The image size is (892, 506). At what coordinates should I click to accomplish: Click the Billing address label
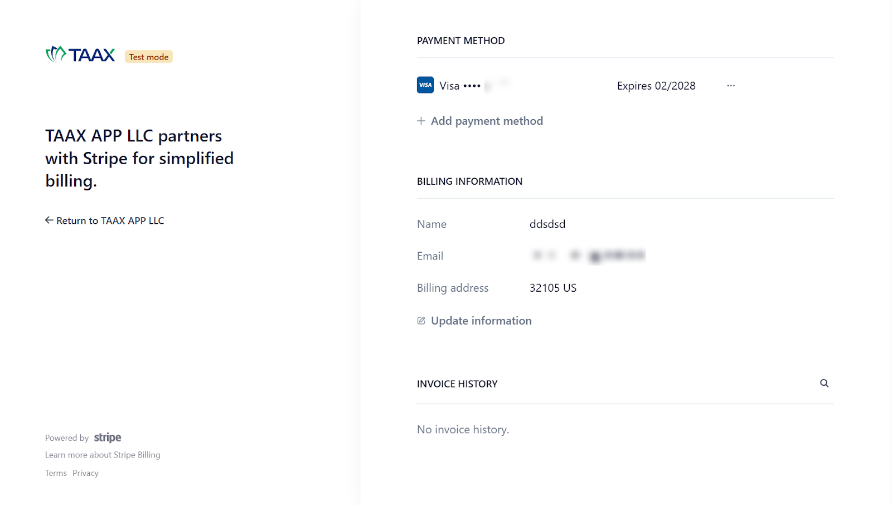[453, 288]
